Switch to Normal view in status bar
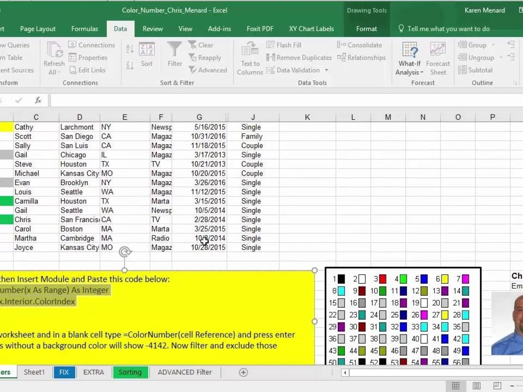 coord(456,386)
